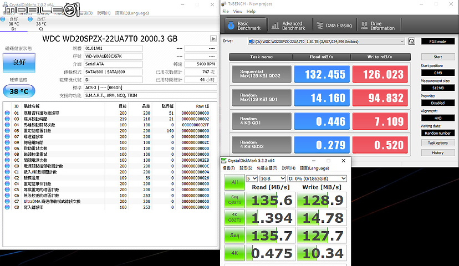
Task: Open the D: 0% drive dropdown in CrystalDiskMark
Action: [317, 178]
